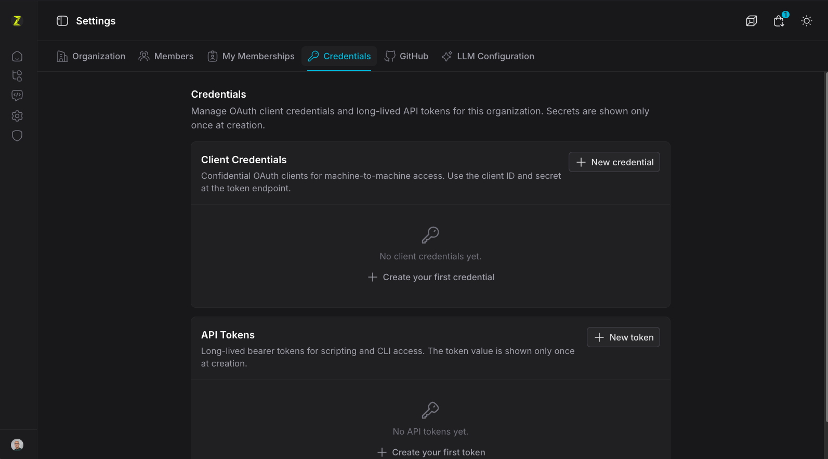Click the No client credentials yet text

(x=430, y=256)
